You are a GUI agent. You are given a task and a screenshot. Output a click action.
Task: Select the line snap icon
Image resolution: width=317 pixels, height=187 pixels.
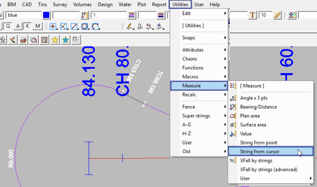(x=74, y=26)
